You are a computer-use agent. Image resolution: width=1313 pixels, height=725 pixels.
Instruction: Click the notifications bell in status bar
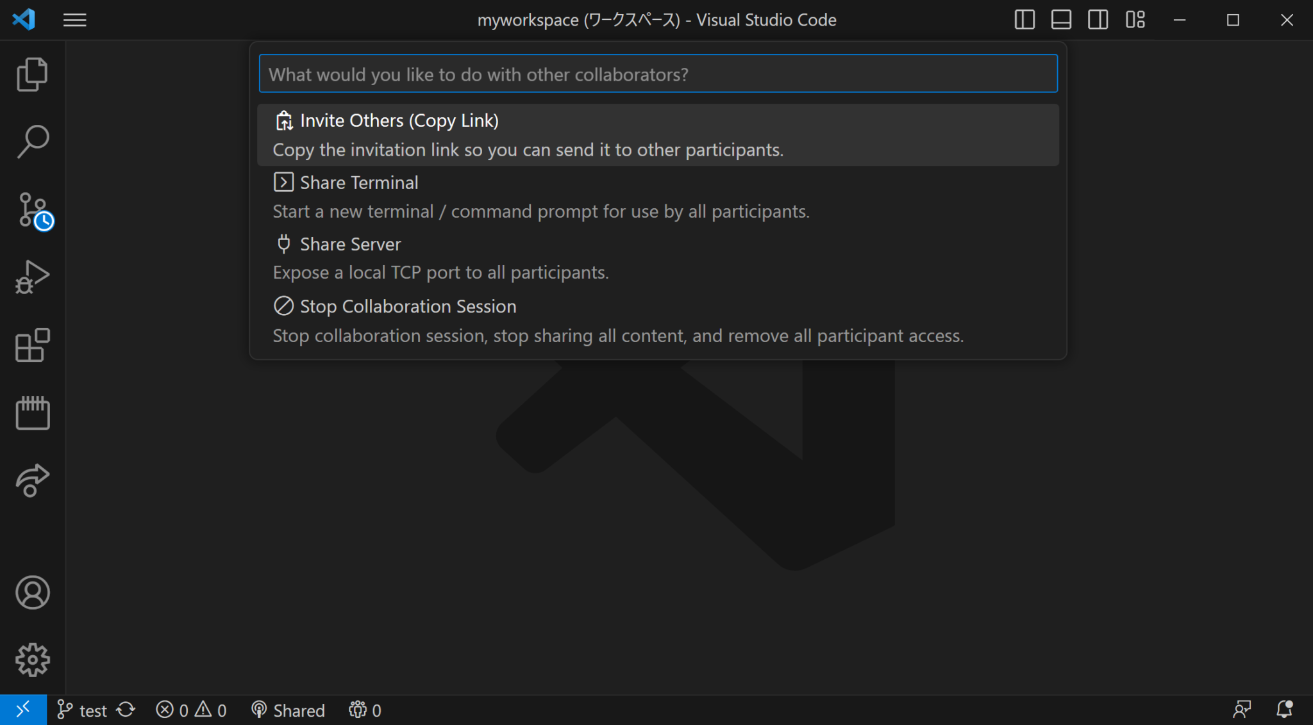click(x=1285, y=710)
